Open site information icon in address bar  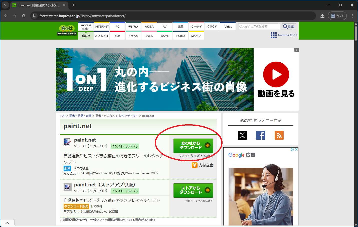click(35, 16)
